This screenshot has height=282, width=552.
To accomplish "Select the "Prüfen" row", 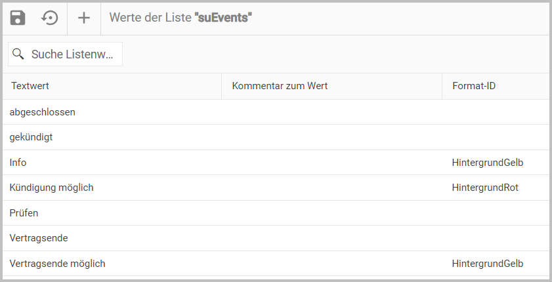I will pyautogui.click(x=24, y=213).
